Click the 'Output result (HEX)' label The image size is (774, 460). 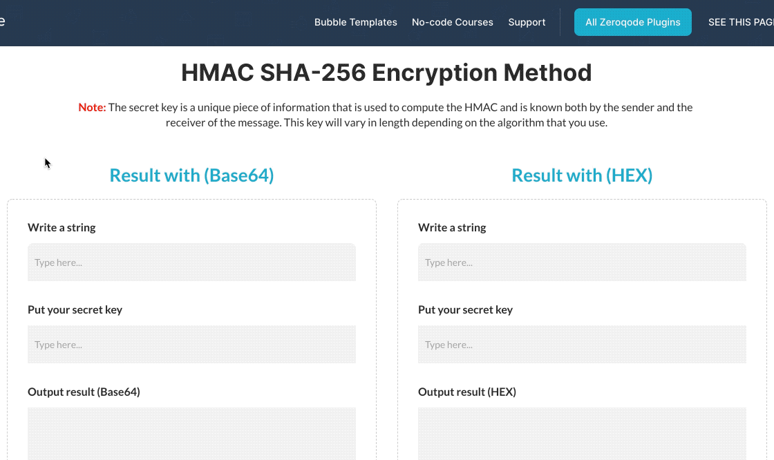tap(466, 392)
